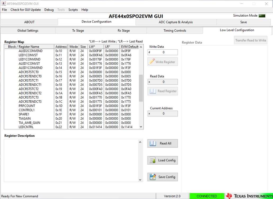Select the PRPCOUNT register row
The image size is (273, 199).
coord(71,106)
